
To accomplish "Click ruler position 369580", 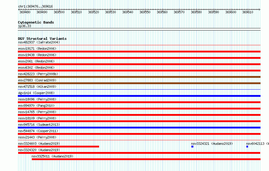I will coord(196,12).
